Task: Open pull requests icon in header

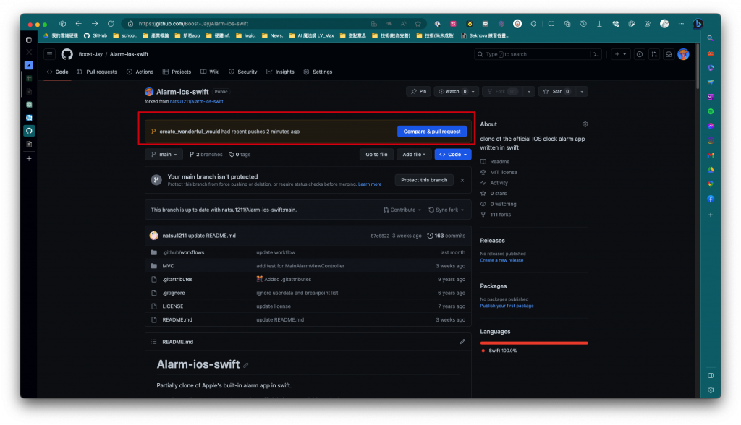Action: coord(654,54)
